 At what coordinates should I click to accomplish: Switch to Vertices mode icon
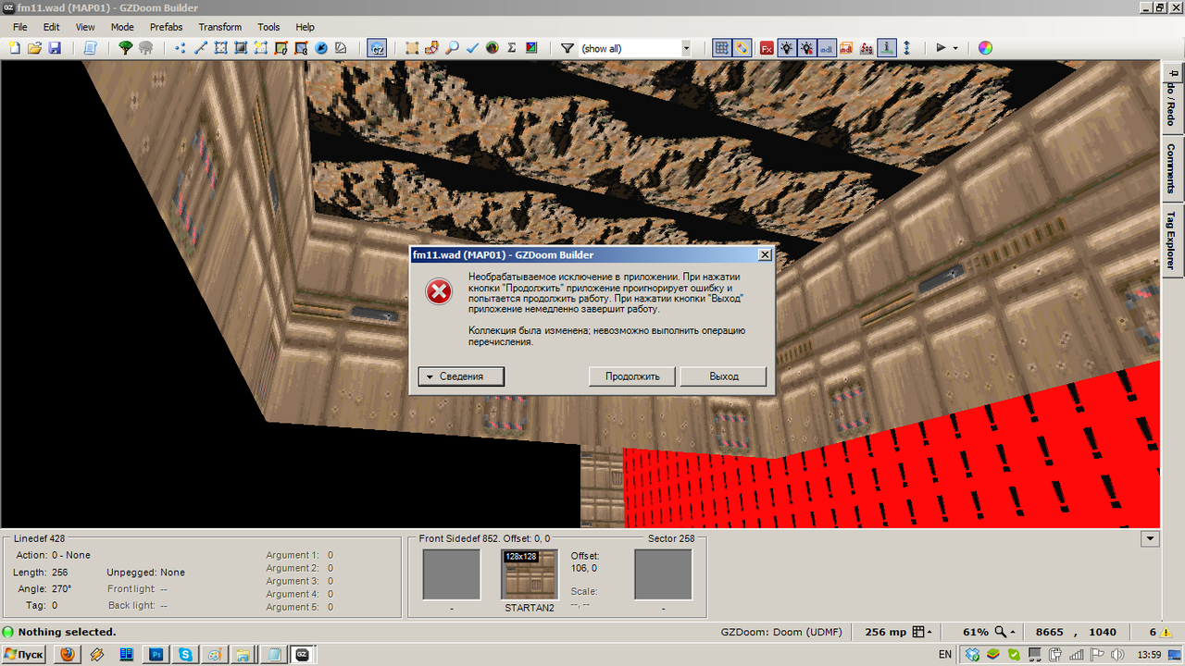point(180,48)
